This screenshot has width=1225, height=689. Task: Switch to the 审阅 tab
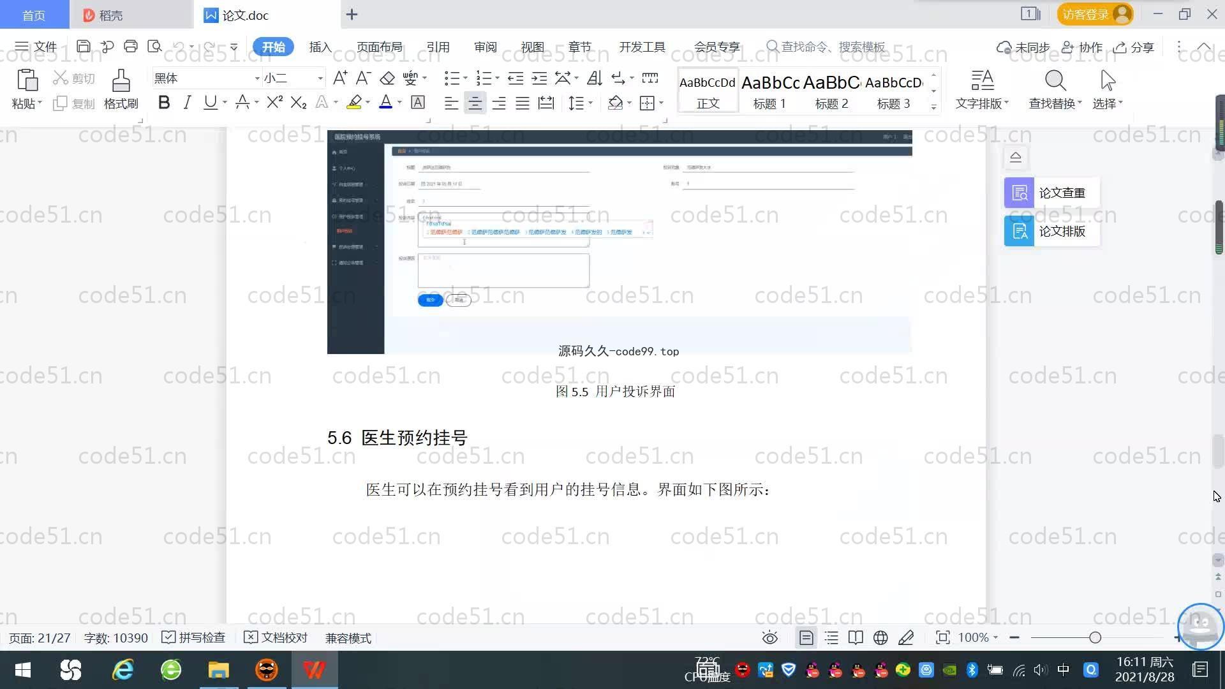486,47
